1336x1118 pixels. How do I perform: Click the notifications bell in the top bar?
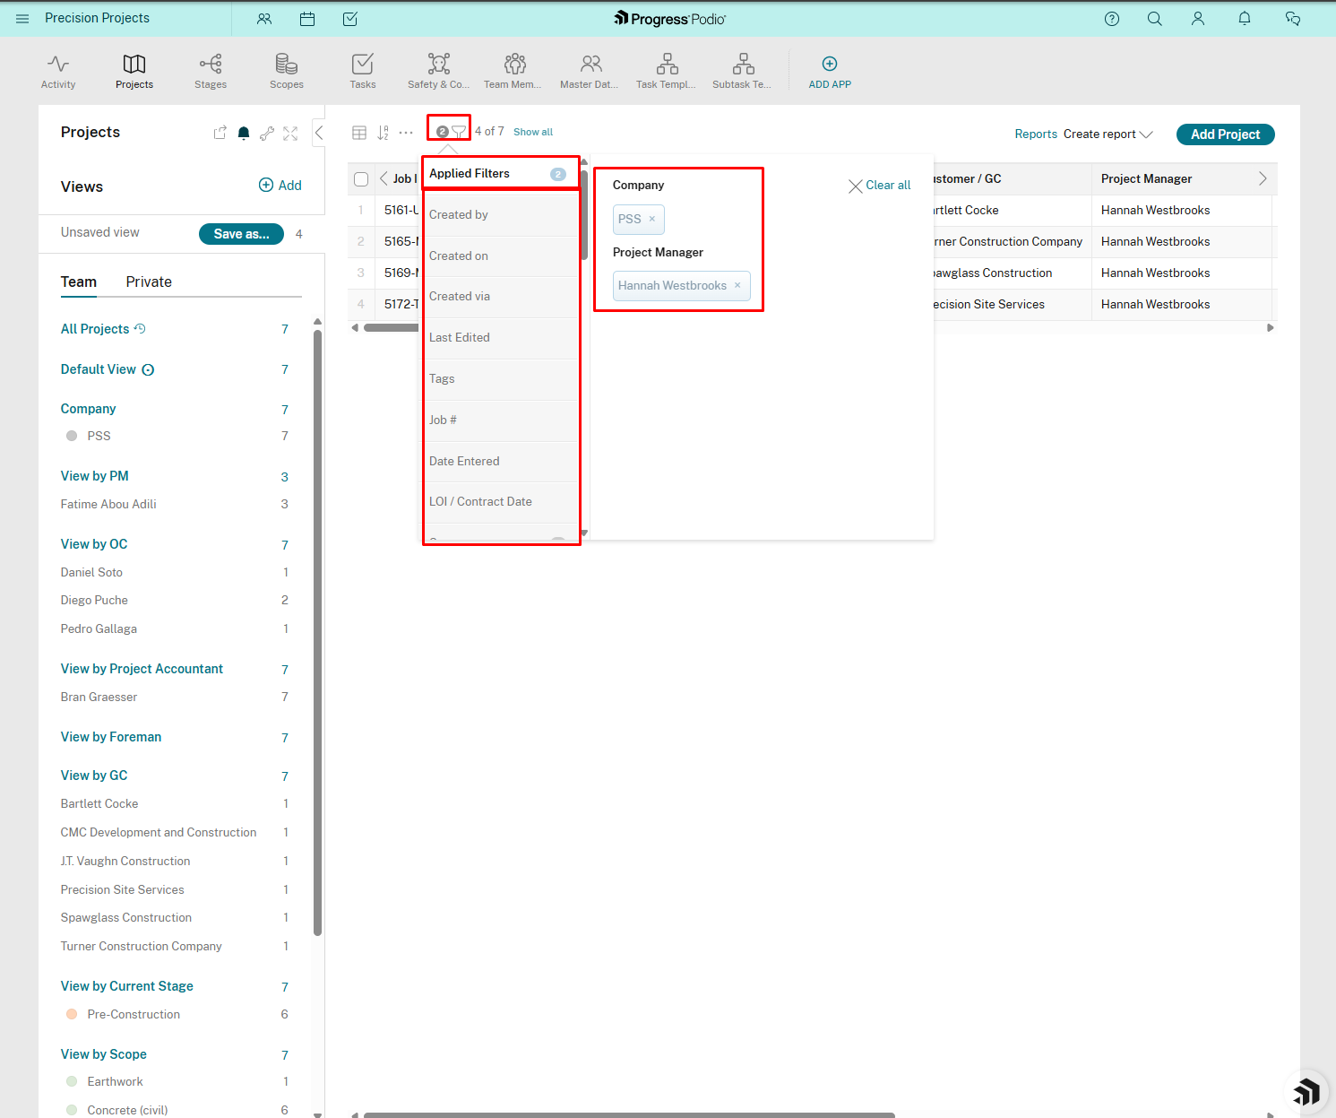pyautogui.click(x=1244, y=18)
